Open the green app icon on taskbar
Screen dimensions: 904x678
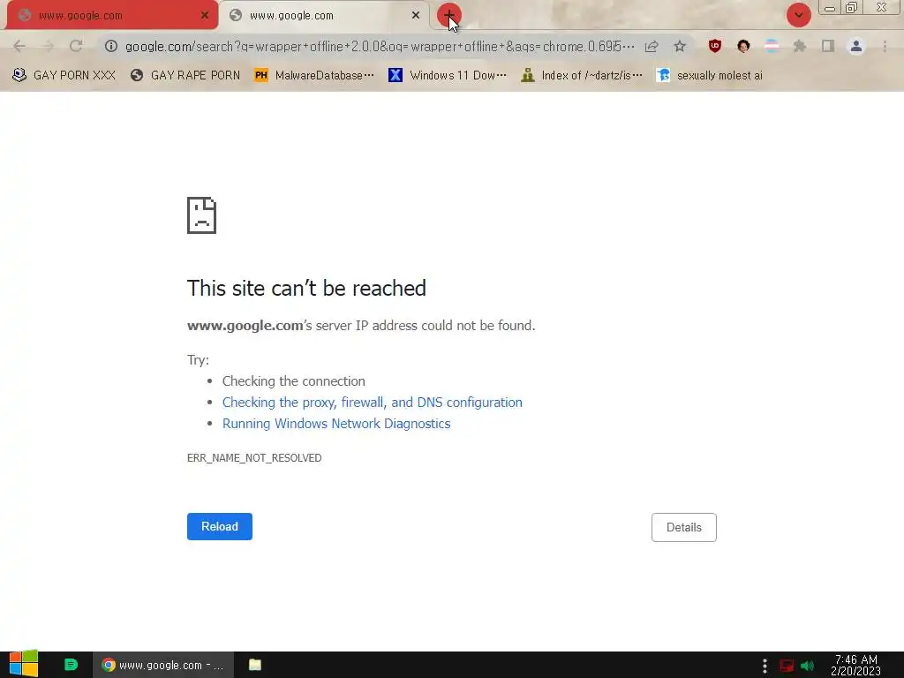71,665
